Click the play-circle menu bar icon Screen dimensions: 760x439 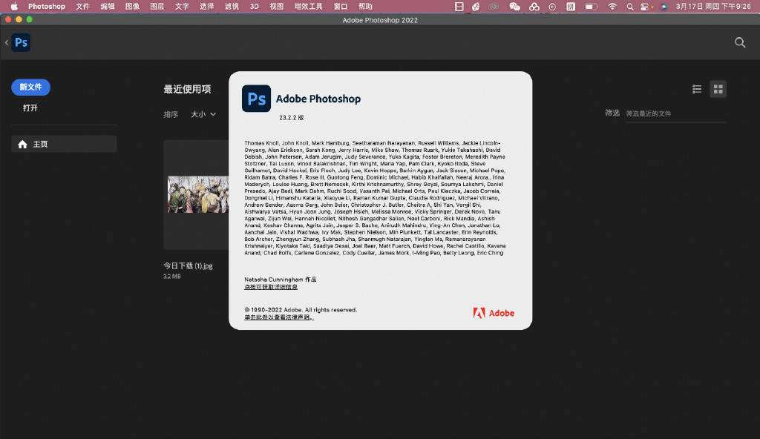click(552, 6)
